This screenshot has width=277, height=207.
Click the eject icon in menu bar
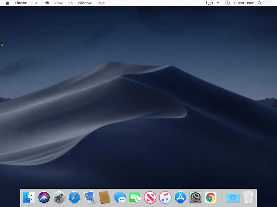pos(218,3)
